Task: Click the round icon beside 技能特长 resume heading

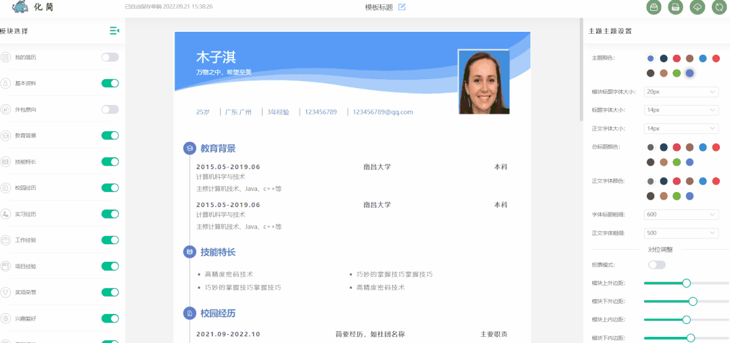Action: [189, 252]
